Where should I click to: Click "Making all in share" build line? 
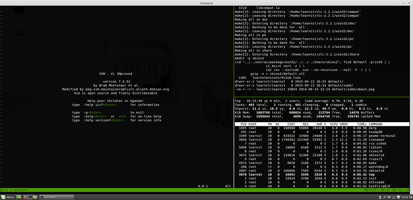pos(253,50)
